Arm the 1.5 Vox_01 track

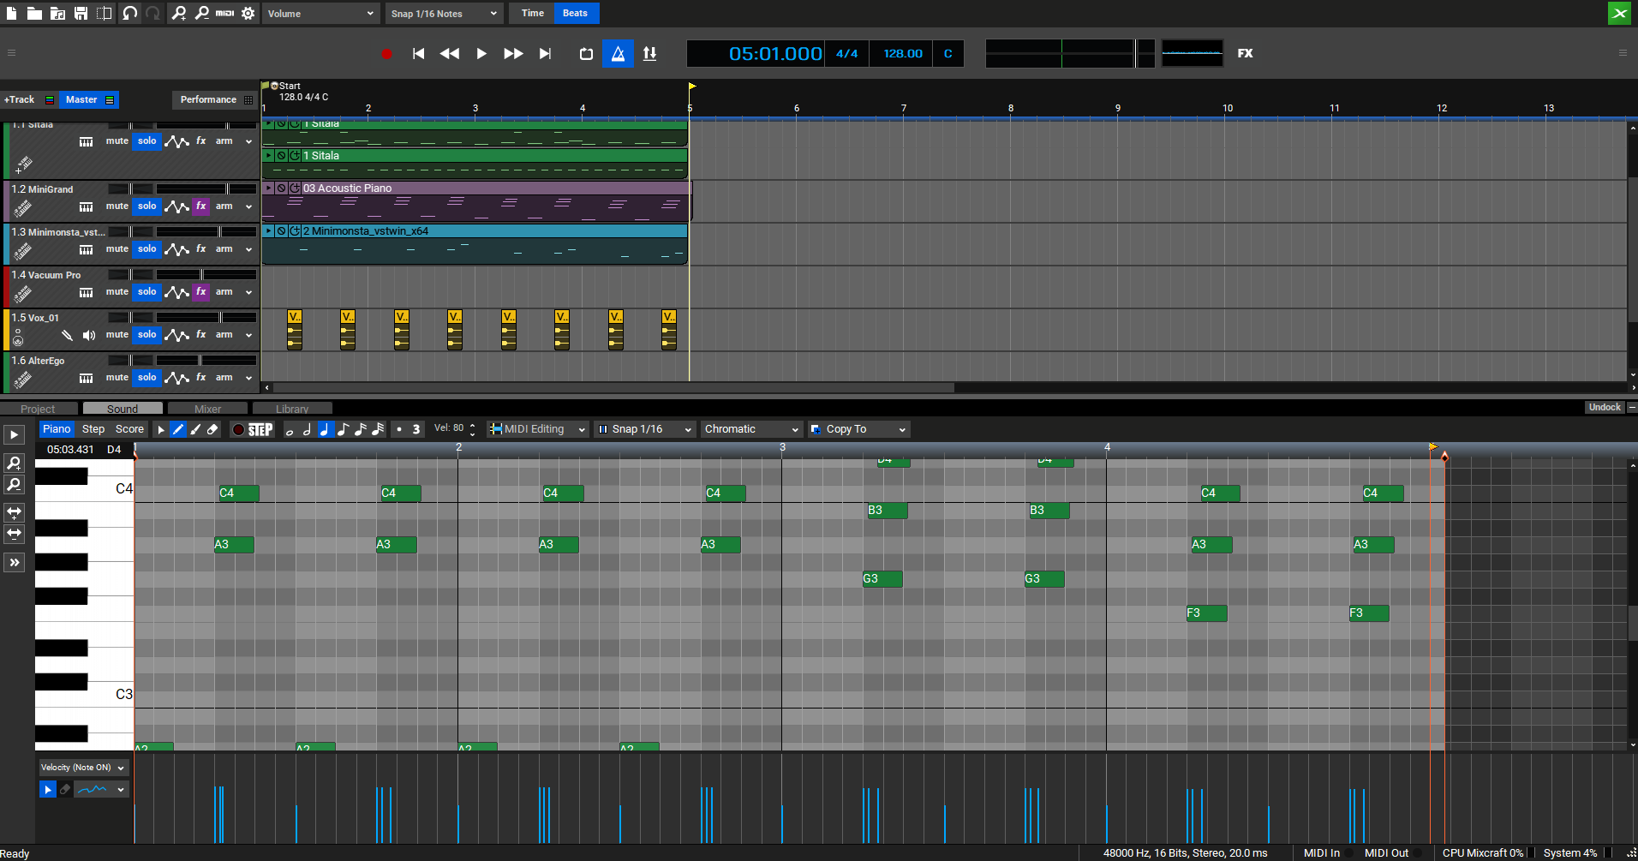pos(224,334)
